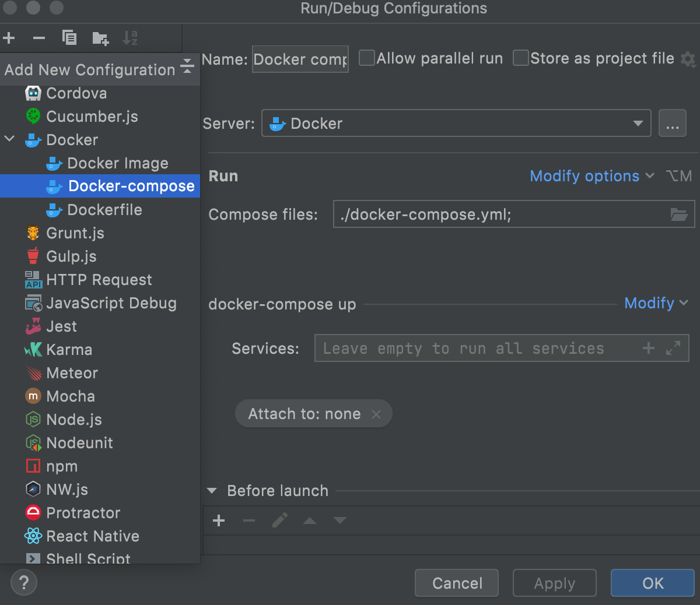Click the help question mark button

(x=24, y=583)
